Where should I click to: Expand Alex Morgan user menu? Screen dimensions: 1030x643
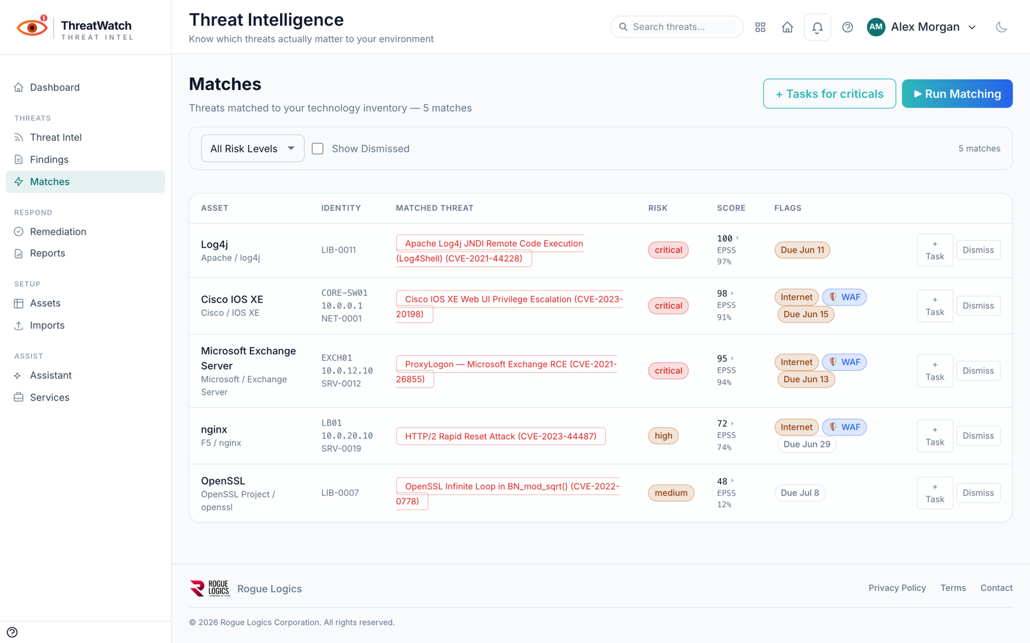(922, 27)
